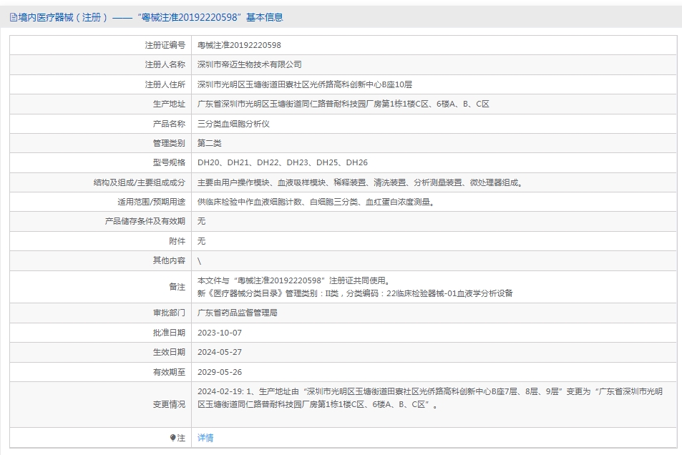
Task: Click the 适用范围/预期用途 label
Action: point(151,202)
